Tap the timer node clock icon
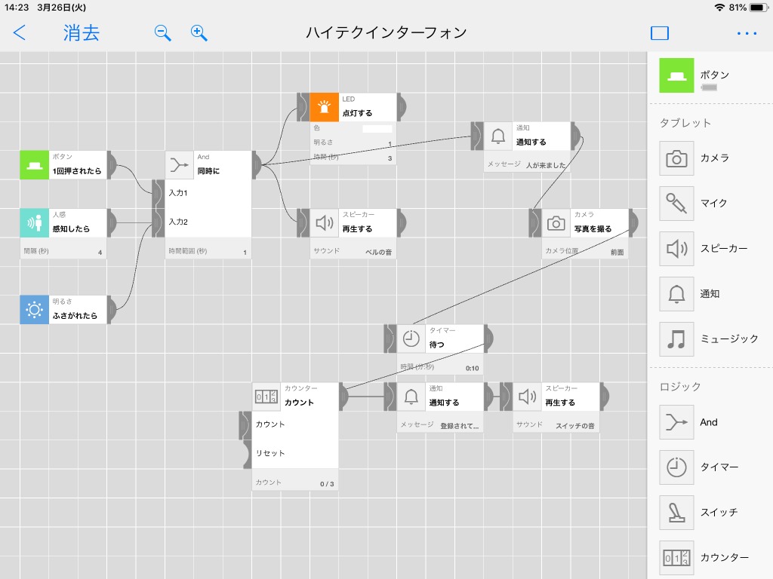773x579 pixels. click(x=411, y=339)
